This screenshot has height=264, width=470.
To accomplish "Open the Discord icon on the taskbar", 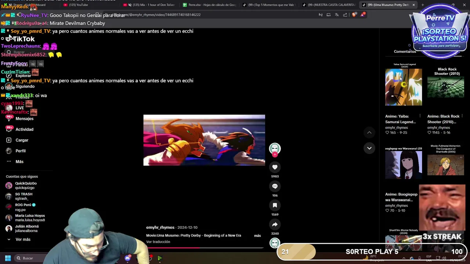I will (x=127, y=258).
